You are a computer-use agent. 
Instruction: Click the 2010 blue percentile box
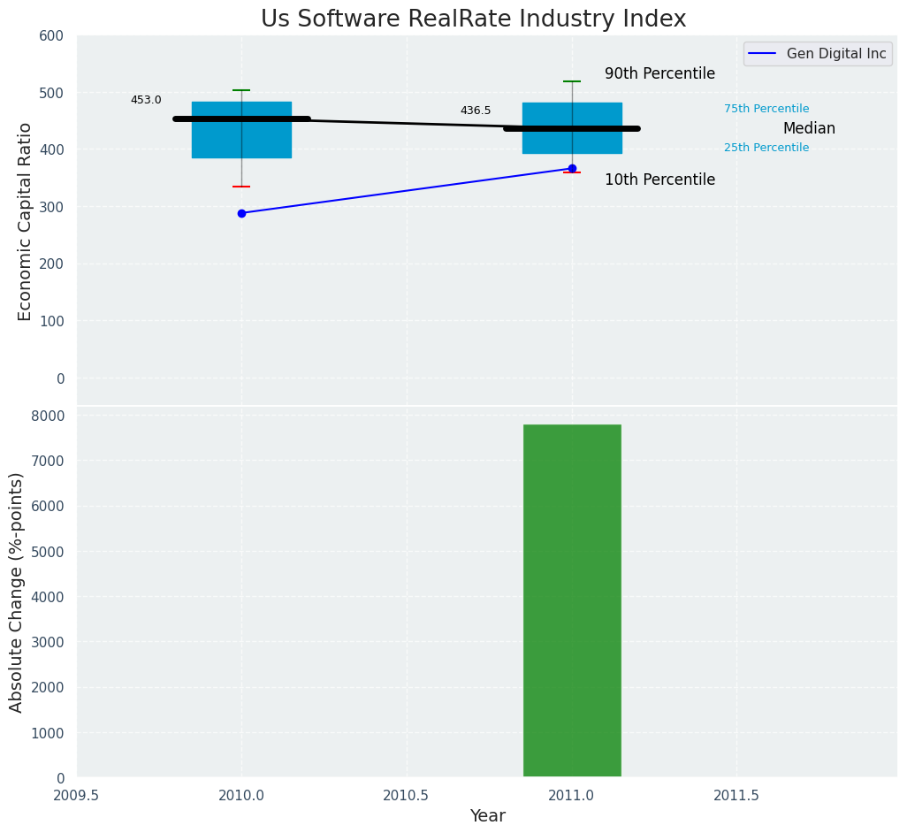click(241, 141)
